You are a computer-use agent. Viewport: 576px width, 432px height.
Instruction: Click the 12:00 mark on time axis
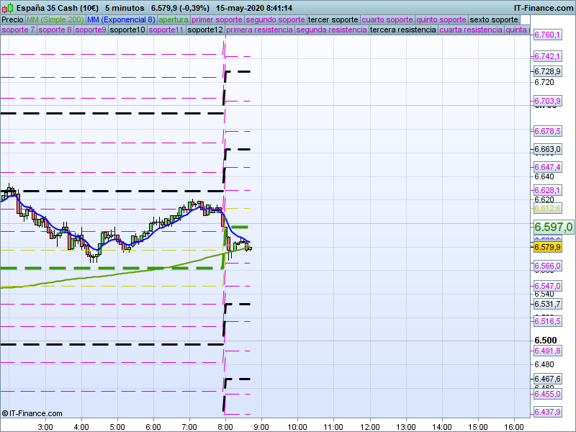(369, 426)
